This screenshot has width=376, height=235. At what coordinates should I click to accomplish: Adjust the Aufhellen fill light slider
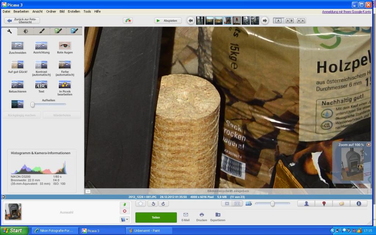(33, 105)
